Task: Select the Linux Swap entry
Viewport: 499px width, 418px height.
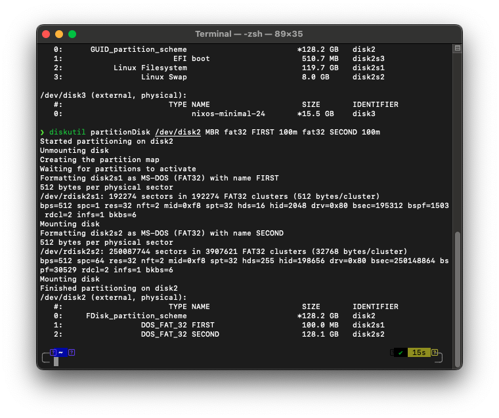Action: pos(164,77)
